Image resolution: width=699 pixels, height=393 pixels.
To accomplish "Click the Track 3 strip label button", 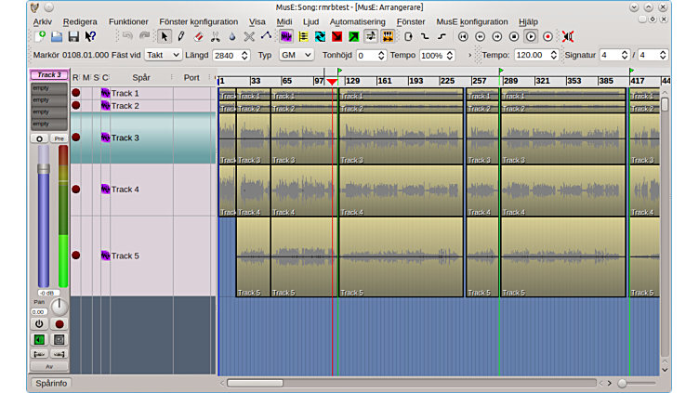I will click(49, 75).
